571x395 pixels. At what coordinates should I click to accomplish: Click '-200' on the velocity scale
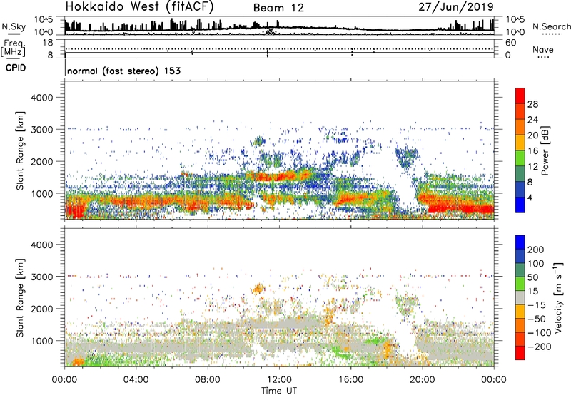pos(540,347)
